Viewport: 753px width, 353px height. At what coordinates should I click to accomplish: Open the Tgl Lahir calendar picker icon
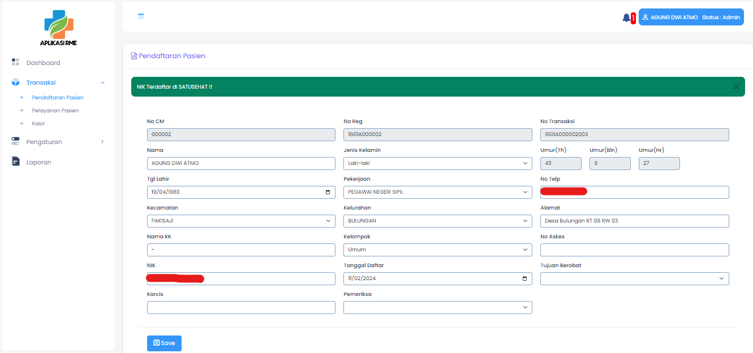point(328,192)
